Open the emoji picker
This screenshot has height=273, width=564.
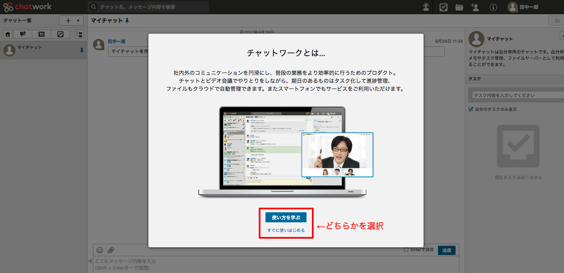pos(99,250)
